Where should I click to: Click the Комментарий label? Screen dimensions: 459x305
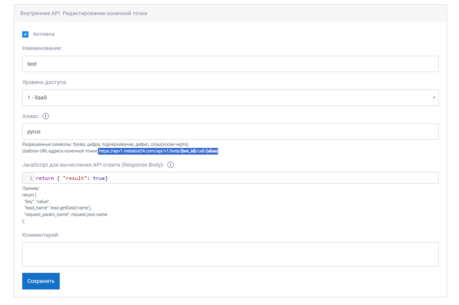[x=41, y=235]
